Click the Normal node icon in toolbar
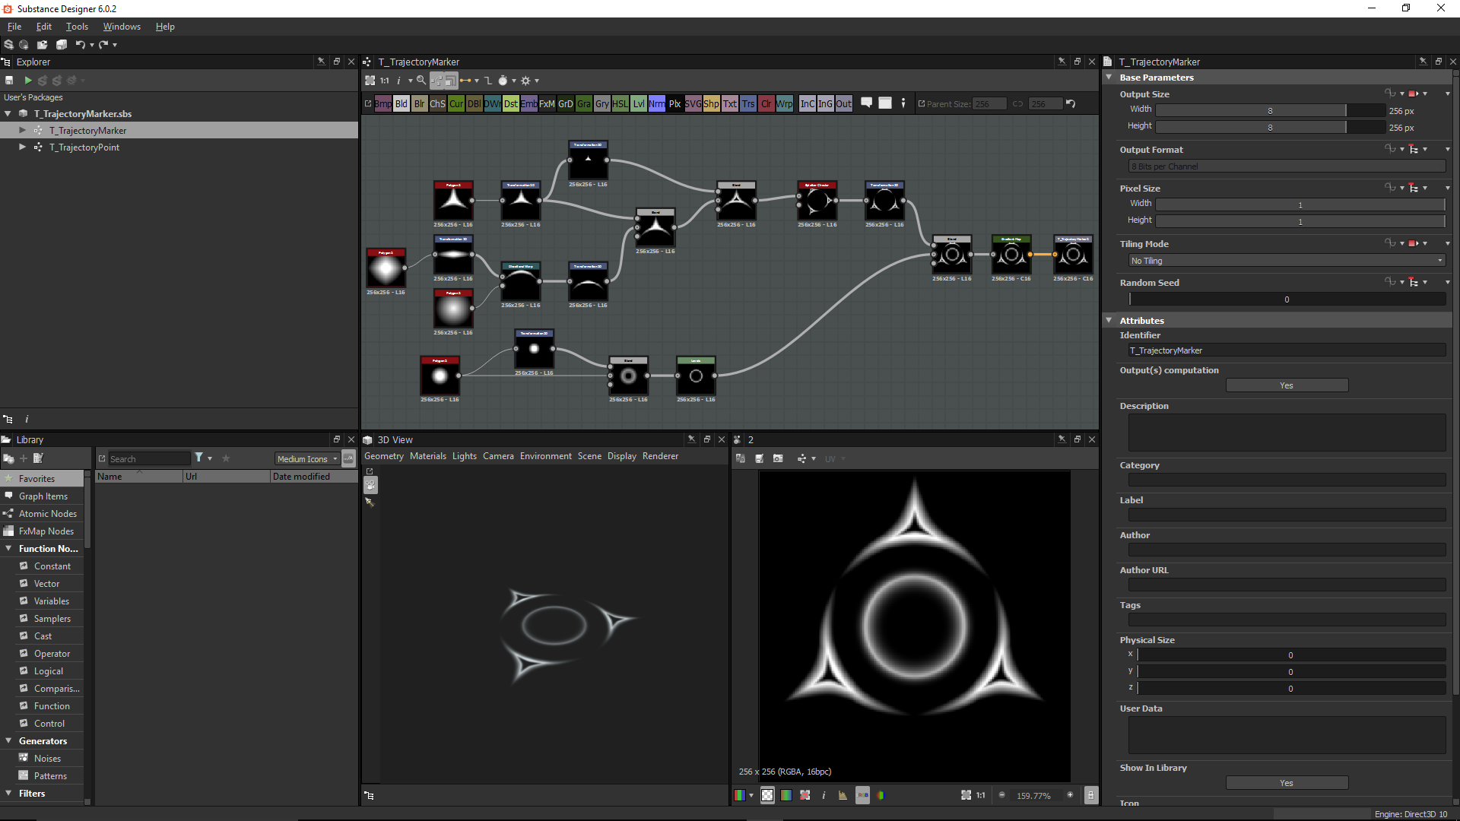Image resolution: width=1460 pixels, height=821 pixels. [x=657, y=103]
